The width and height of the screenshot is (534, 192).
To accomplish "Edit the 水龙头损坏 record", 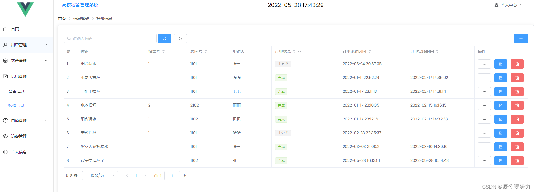I will [501, 78].
